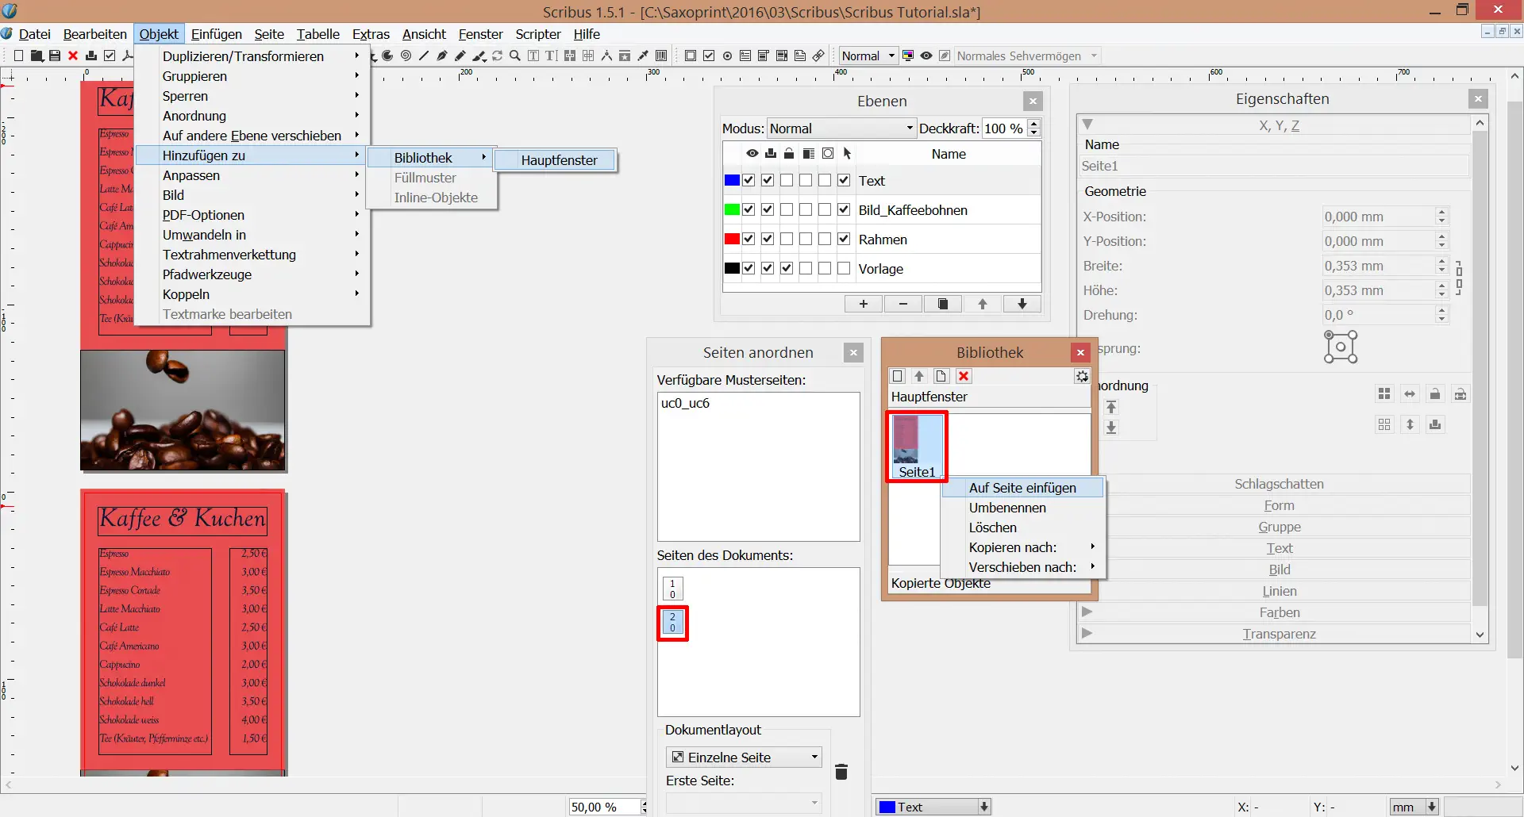Screen dimensions: 1524x817
Task: Pick the Eyedropper color tool
Action: 644,56
